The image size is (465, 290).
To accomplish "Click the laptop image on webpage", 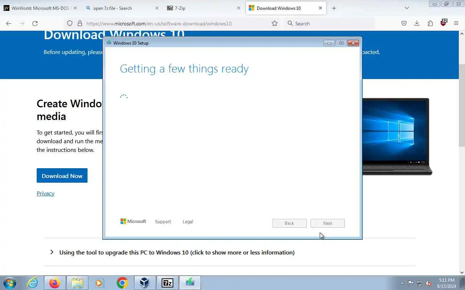I will click(397, 137).
